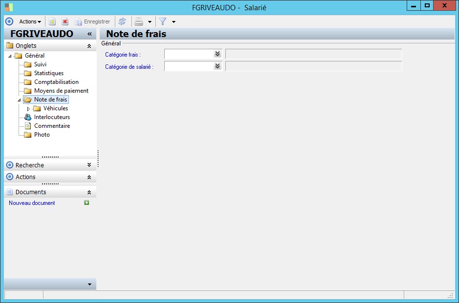
Task: Click the vertical sidebar splitter handle
Action: click(98, 159)
